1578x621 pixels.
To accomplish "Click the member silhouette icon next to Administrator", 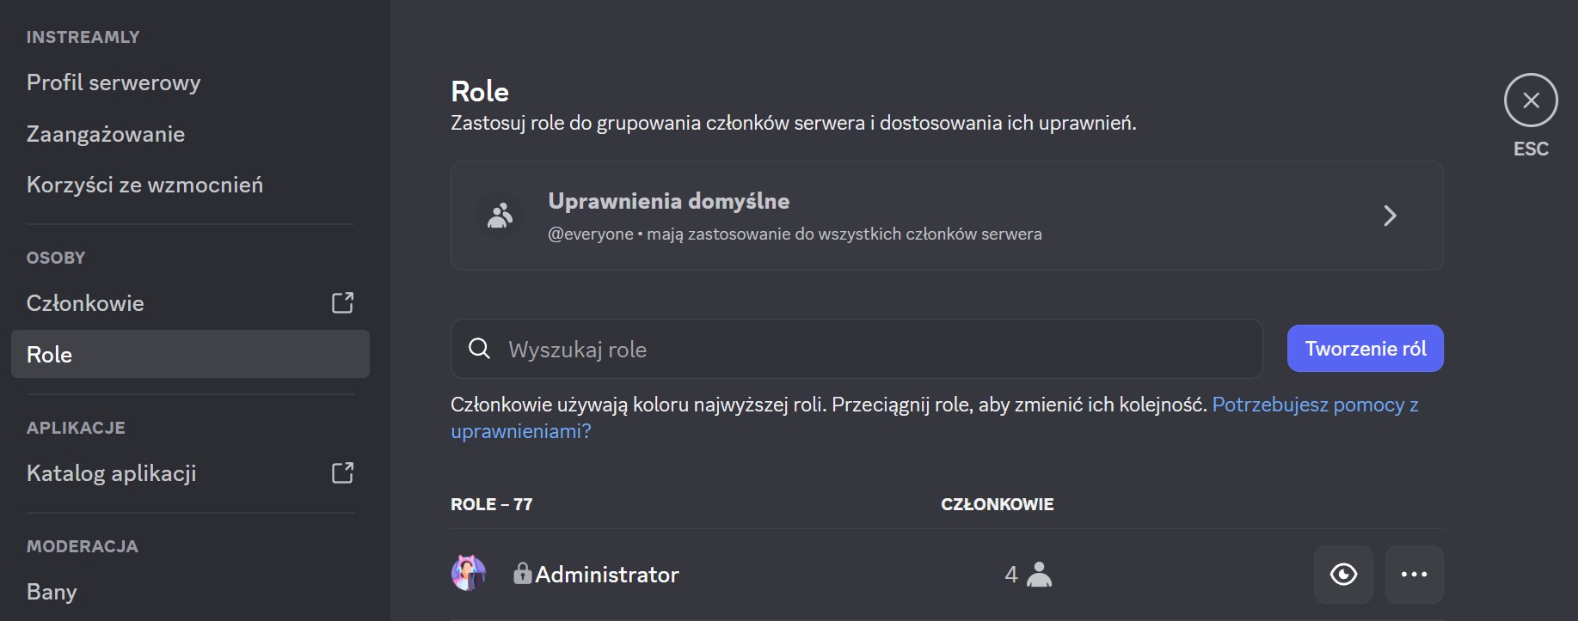I will point(1038,574).
